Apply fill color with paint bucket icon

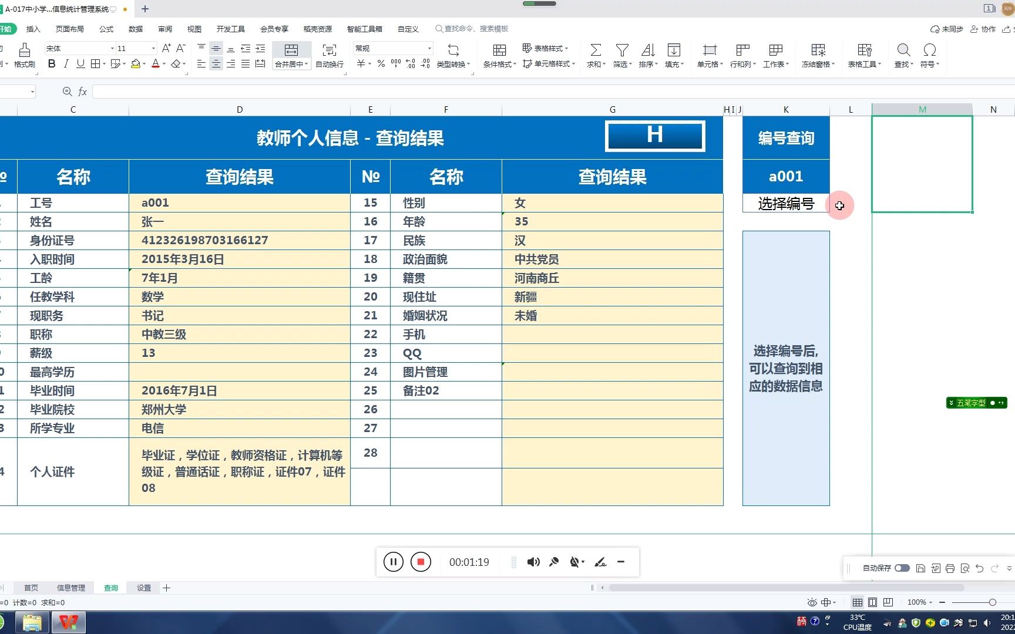coord(136,63)
